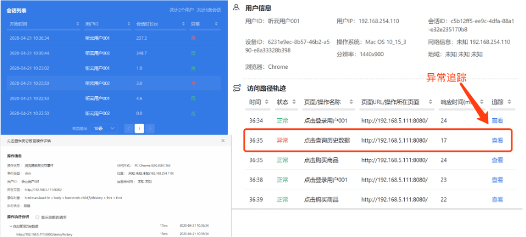
Task: Sort path table by 页面URL/操作所在页面 column
Action: click(432, 102)
